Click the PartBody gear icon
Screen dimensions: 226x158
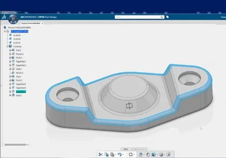tap(10, 46)
